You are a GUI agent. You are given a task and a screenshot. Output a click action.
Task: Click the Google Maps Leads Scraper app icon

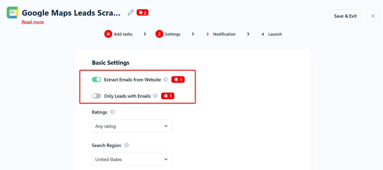click(x=13, y=13)
